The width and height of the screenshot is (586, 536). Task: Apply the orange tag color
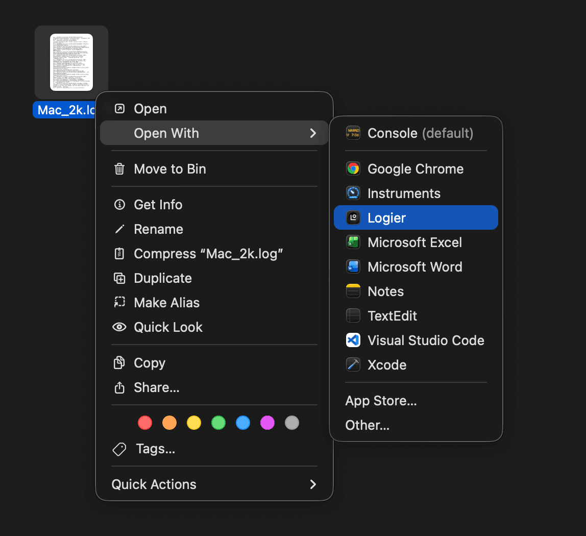(x=169, y=423)
